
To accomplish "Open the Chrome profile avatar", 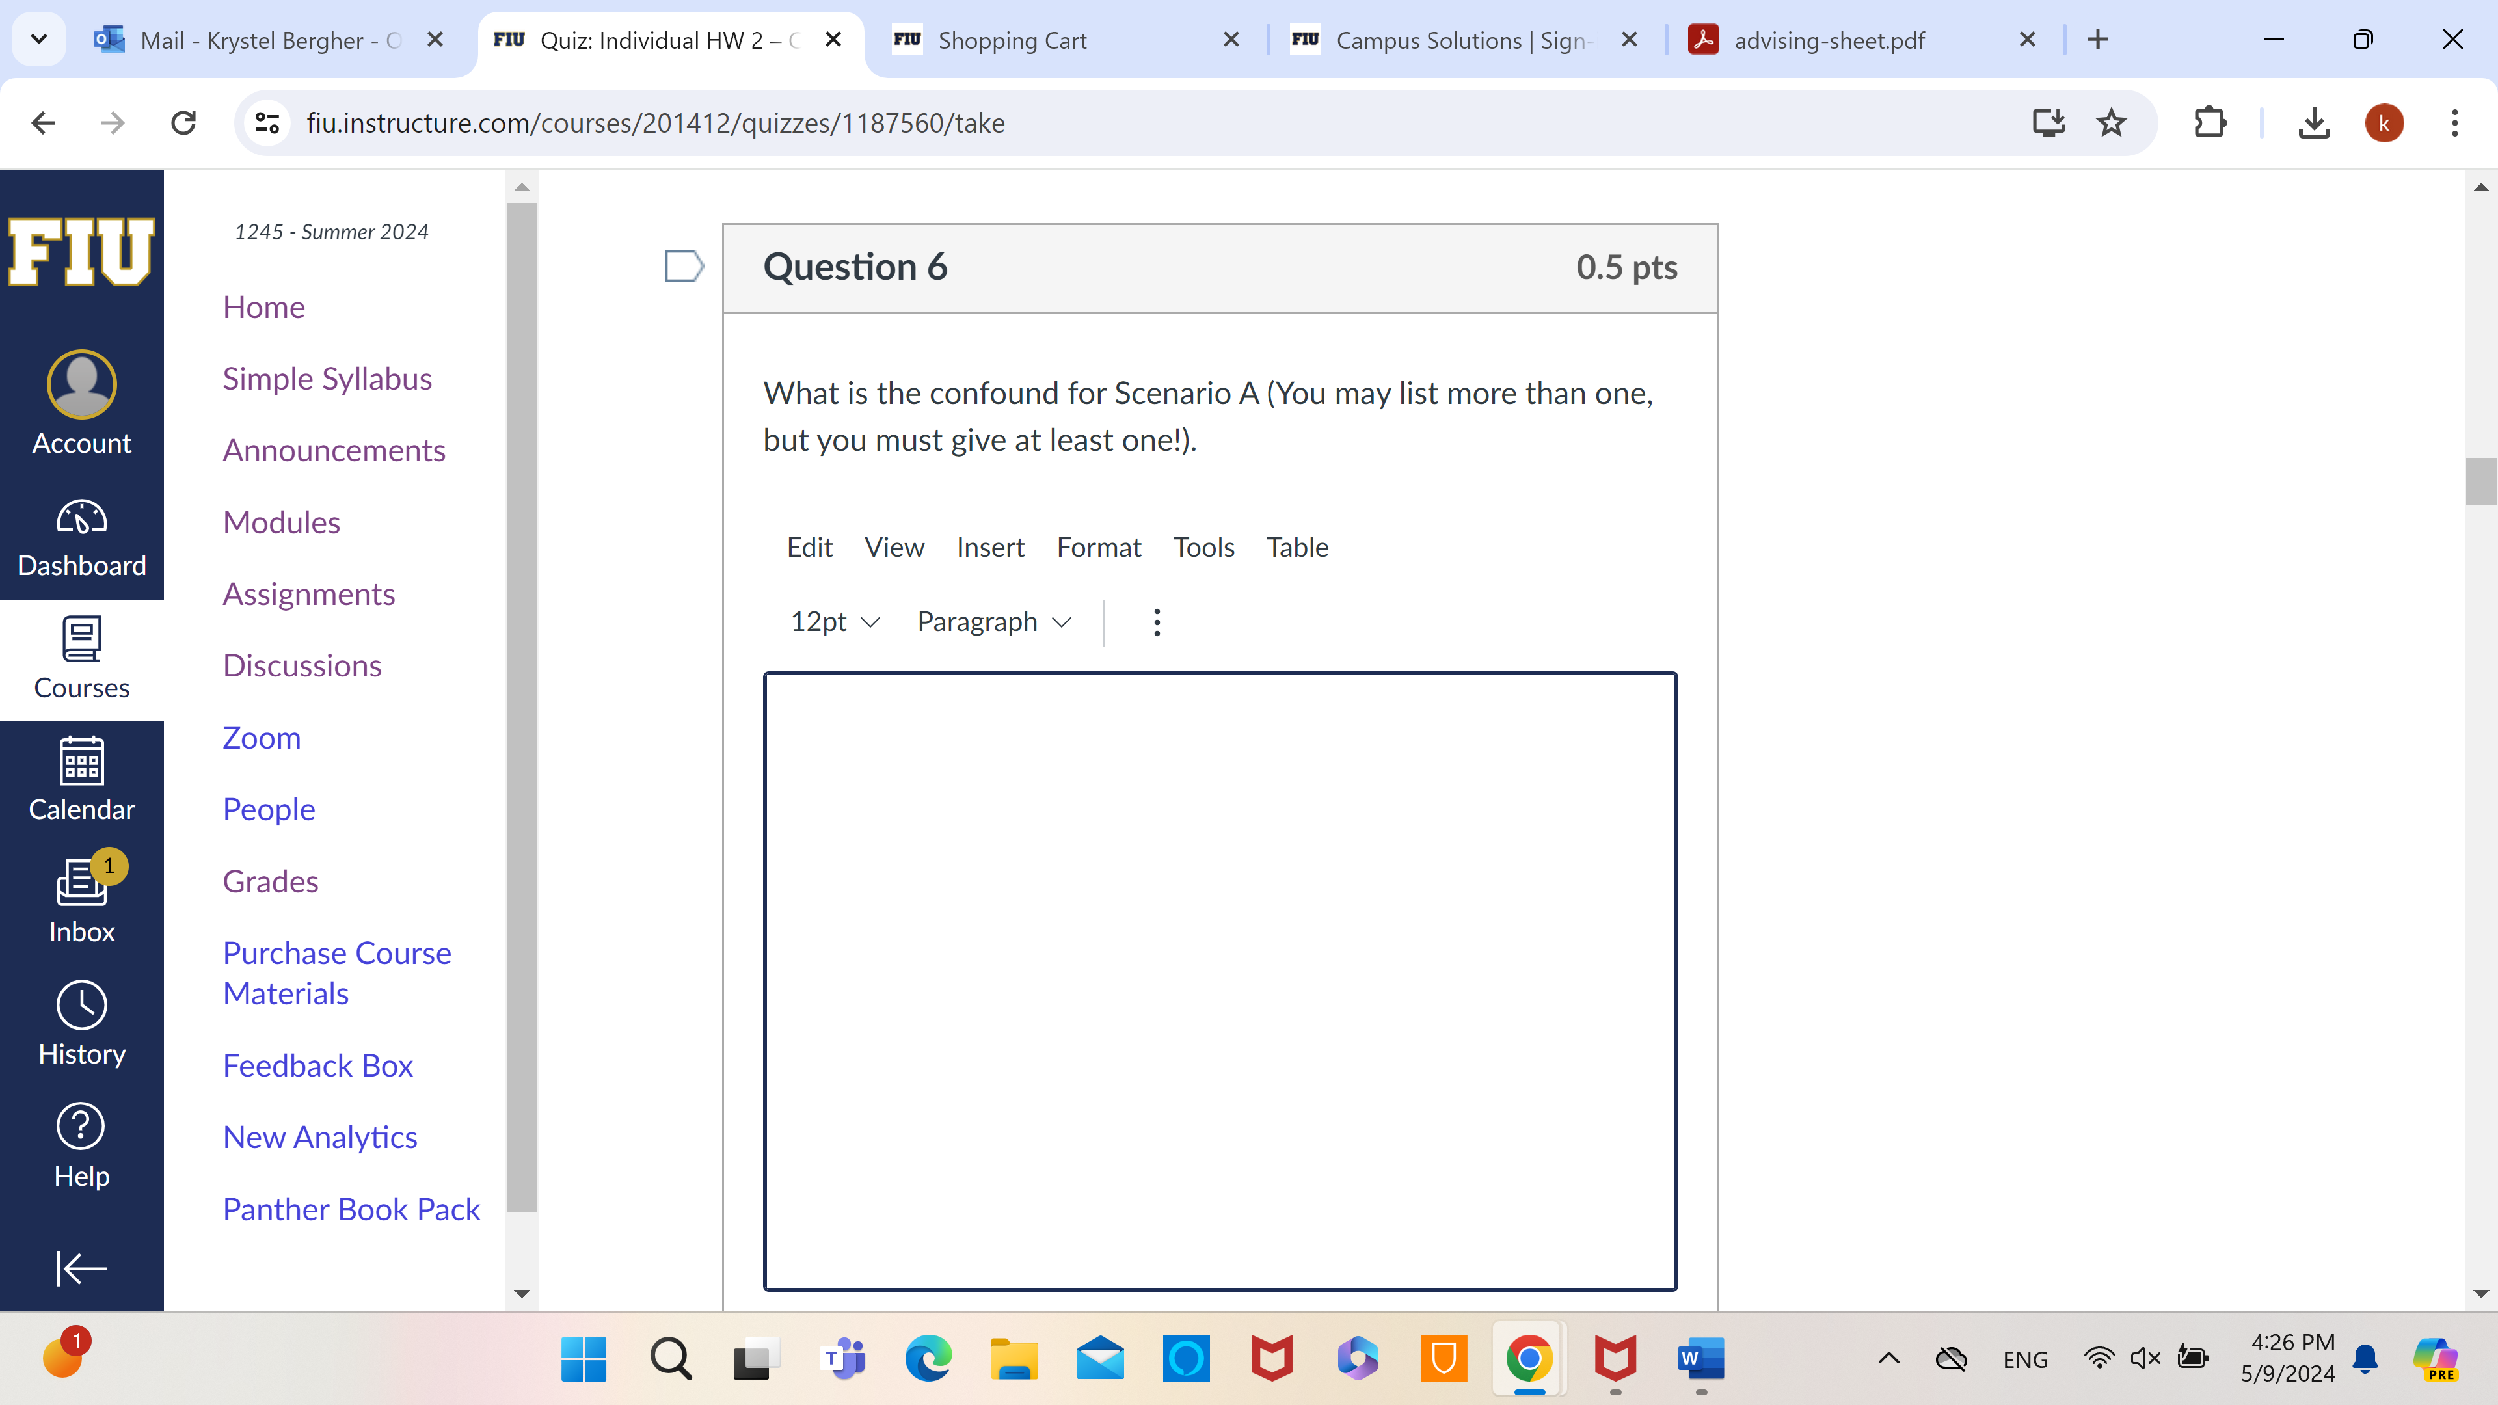I will click(2384, 123).
